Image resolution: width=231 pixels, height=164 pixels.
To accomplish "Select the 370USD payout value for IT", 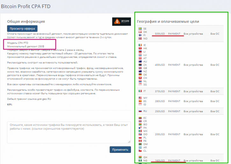I will tap(160, 91).
